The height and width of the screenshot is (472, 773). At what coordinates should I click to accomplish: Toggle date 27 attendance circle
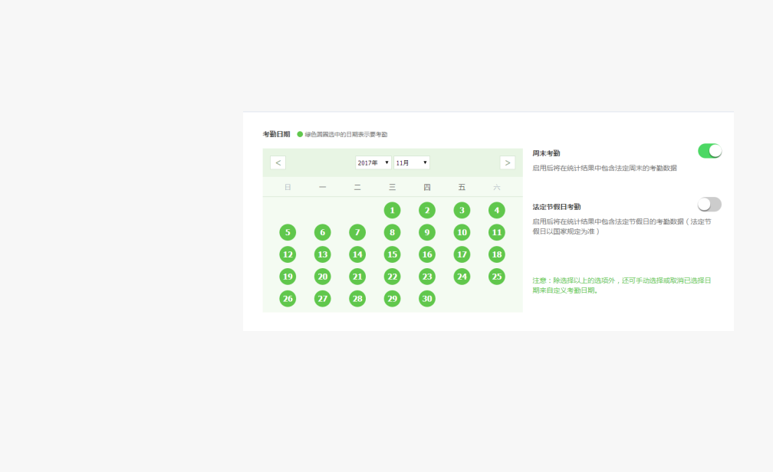323,299
